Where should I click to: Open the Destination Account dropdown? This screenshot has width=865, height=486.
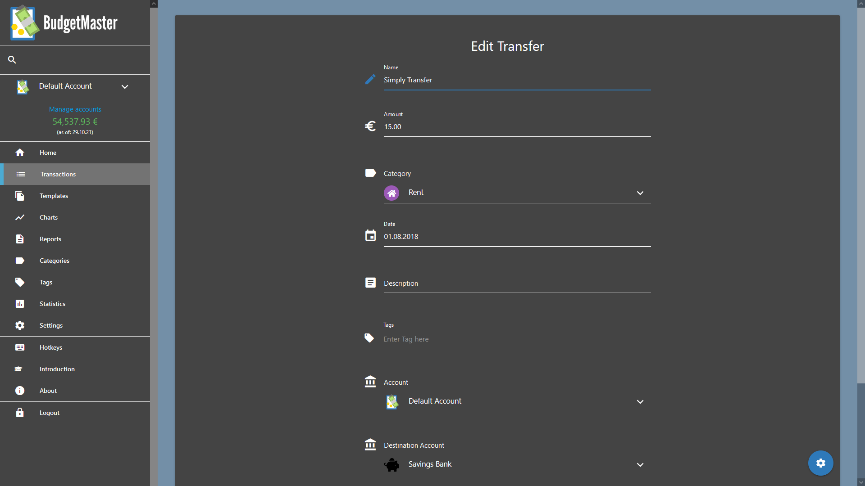tap(517, 464)
